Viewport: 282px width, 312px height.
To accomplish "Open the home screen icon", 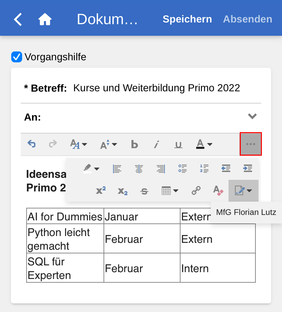I will (45, 19).
